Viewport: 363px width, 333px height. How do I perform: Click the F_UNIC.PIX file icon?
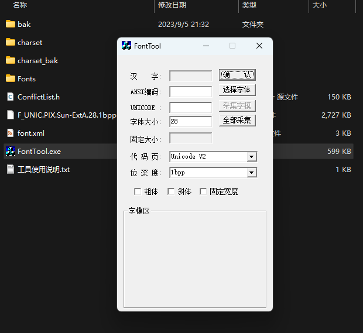click(10, 115)
